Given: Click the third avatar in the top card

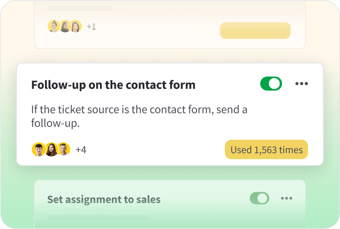Looking at the screenshot, I should coord(76,26).
